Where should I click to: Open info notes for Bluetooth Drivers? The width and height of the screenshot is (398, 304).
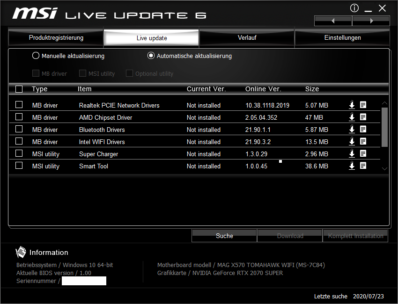[x=363, y=129]
